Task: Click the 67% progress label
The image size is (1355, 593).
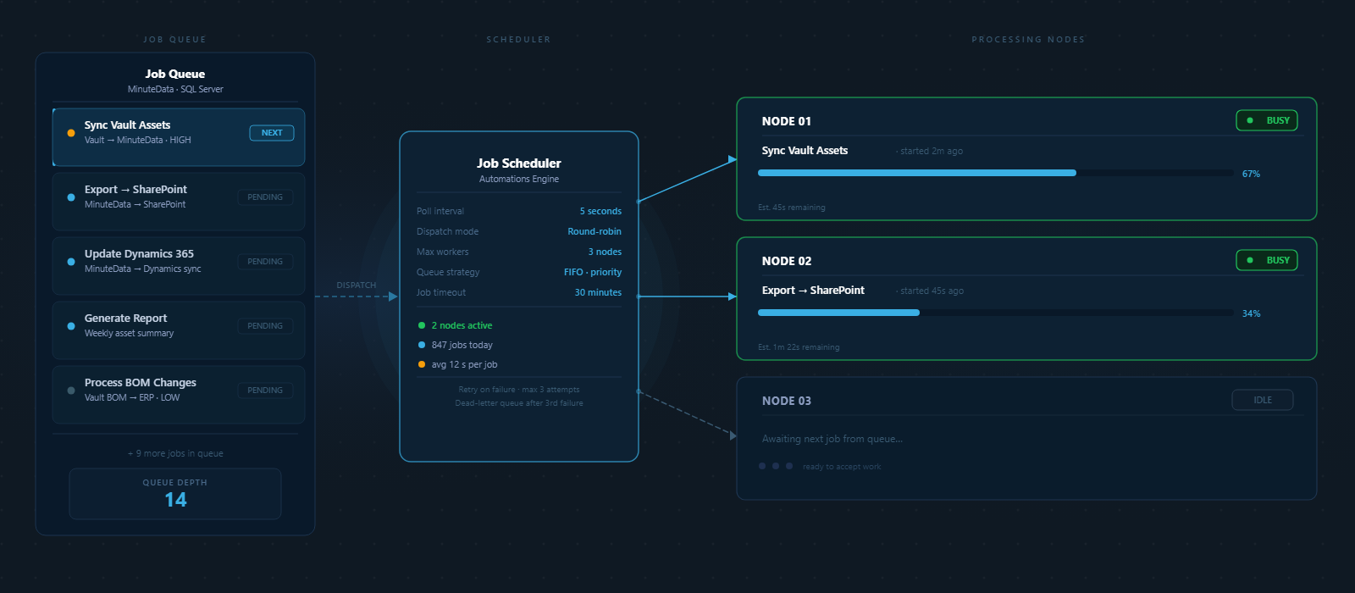Action: tap(1251, 174)
